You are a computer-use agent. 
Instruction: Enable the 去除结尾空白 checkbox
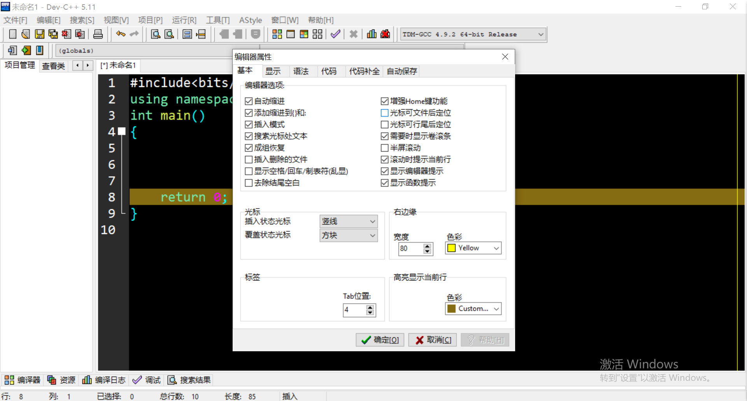point(249,183)
